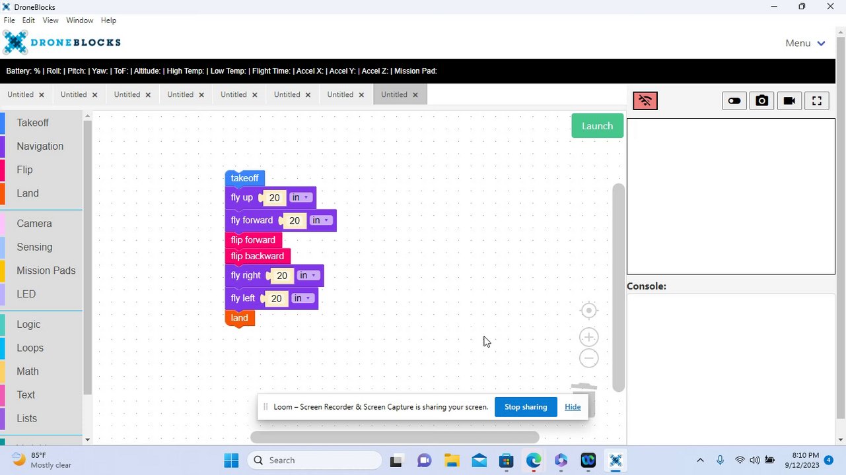Screen dimensions: 846x475
Task: Click the Hide link in Loom bar
Action: (573, 407)
